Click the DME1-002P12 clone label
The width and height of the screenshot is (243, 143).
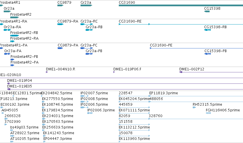pyautogui.click(x=192, y=69)
